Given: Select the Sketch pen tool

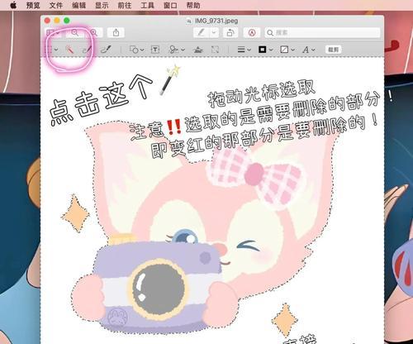Looking at the screenshot, I should pyautogui.click(x=87, y=50).
